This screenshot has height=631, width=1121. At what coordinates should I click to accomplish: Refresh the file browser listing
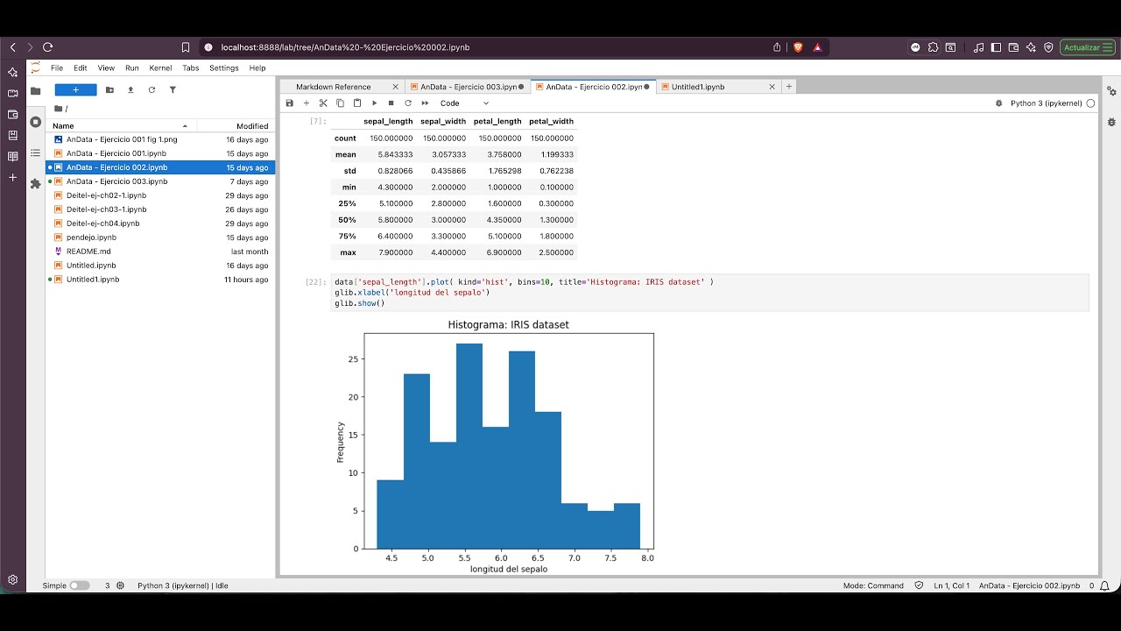pos(152,89)
